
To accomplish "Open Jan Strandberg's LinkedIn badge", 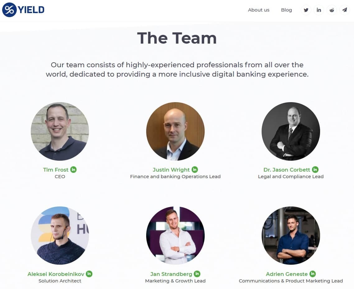I will (x=197, y=274).
